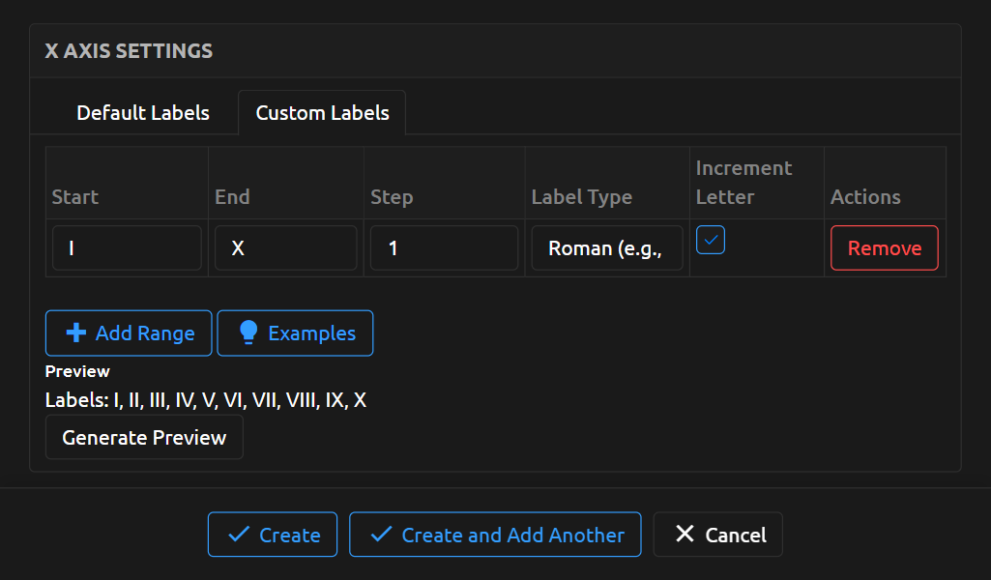991x580 pixels.
Task: Click the plus icon on Add Range
Action: click(x=75, y=333)
